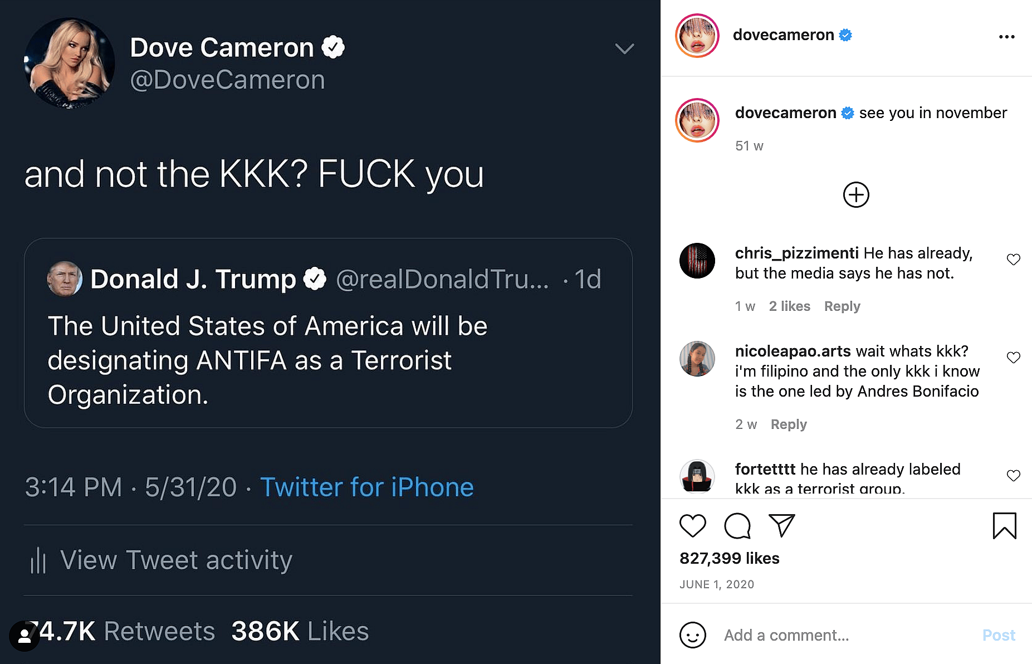Click View Tweet activity bar chart icon
The height and width of the screenshot is (664, 1032).
[38, 560]
